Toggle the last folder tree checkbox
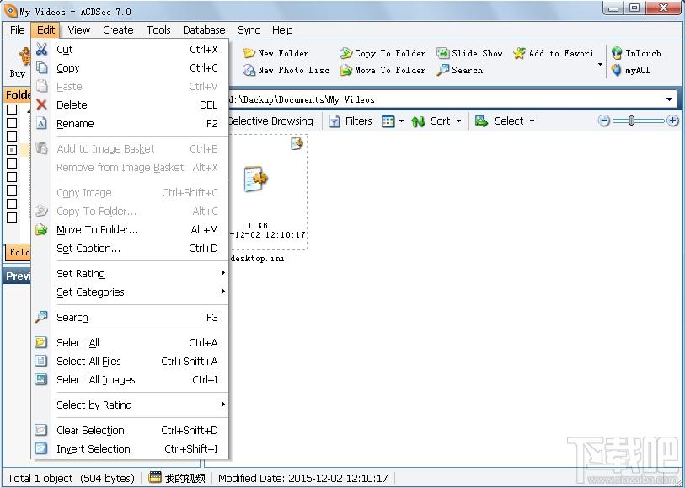This screenshot has height=488, width=685. (12, 217)
